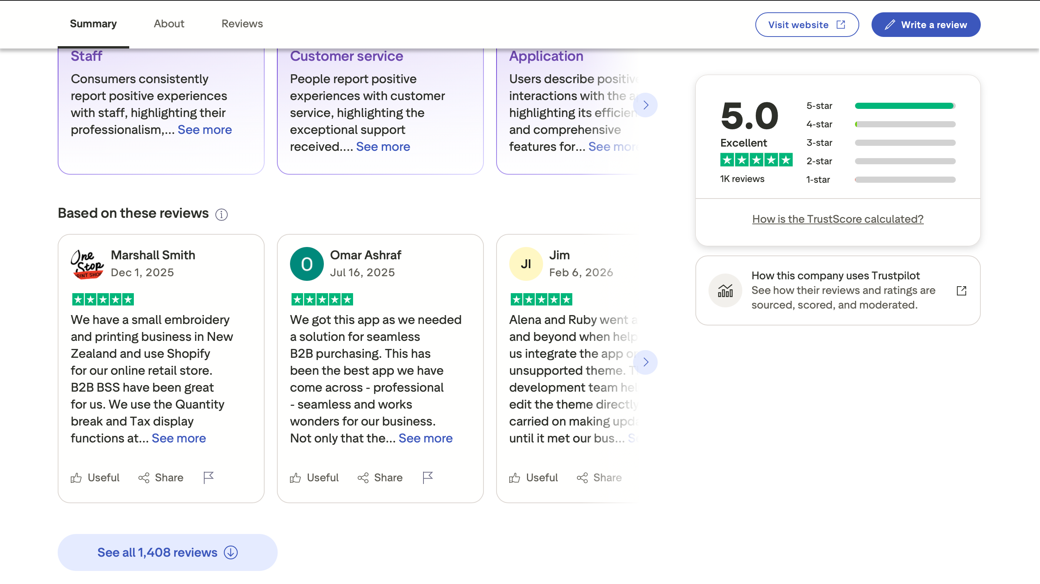Filter reviews by the 5-star rating bar
Image resolution: width=1040 pixels, height=584 pixels.
pyautogui.click(x=905, y=106)
